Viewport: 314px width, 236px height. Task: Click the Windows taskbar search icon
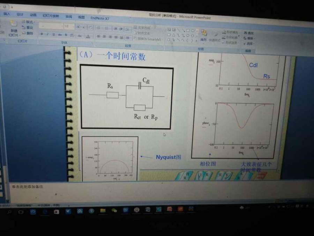[9, 212]
